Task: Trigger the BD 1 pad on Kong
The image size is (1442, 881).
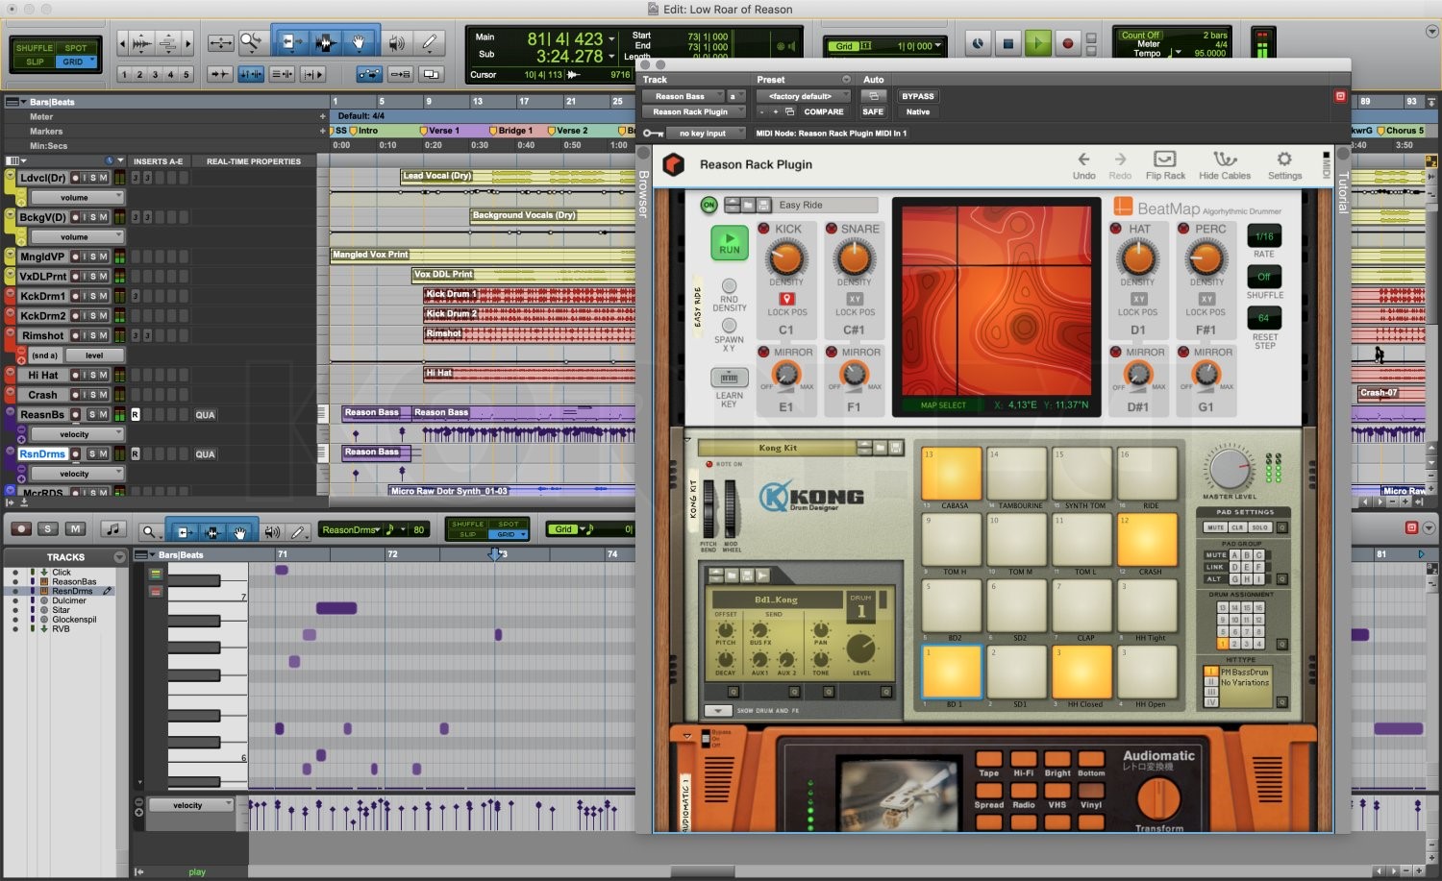Action: (951, 673)
